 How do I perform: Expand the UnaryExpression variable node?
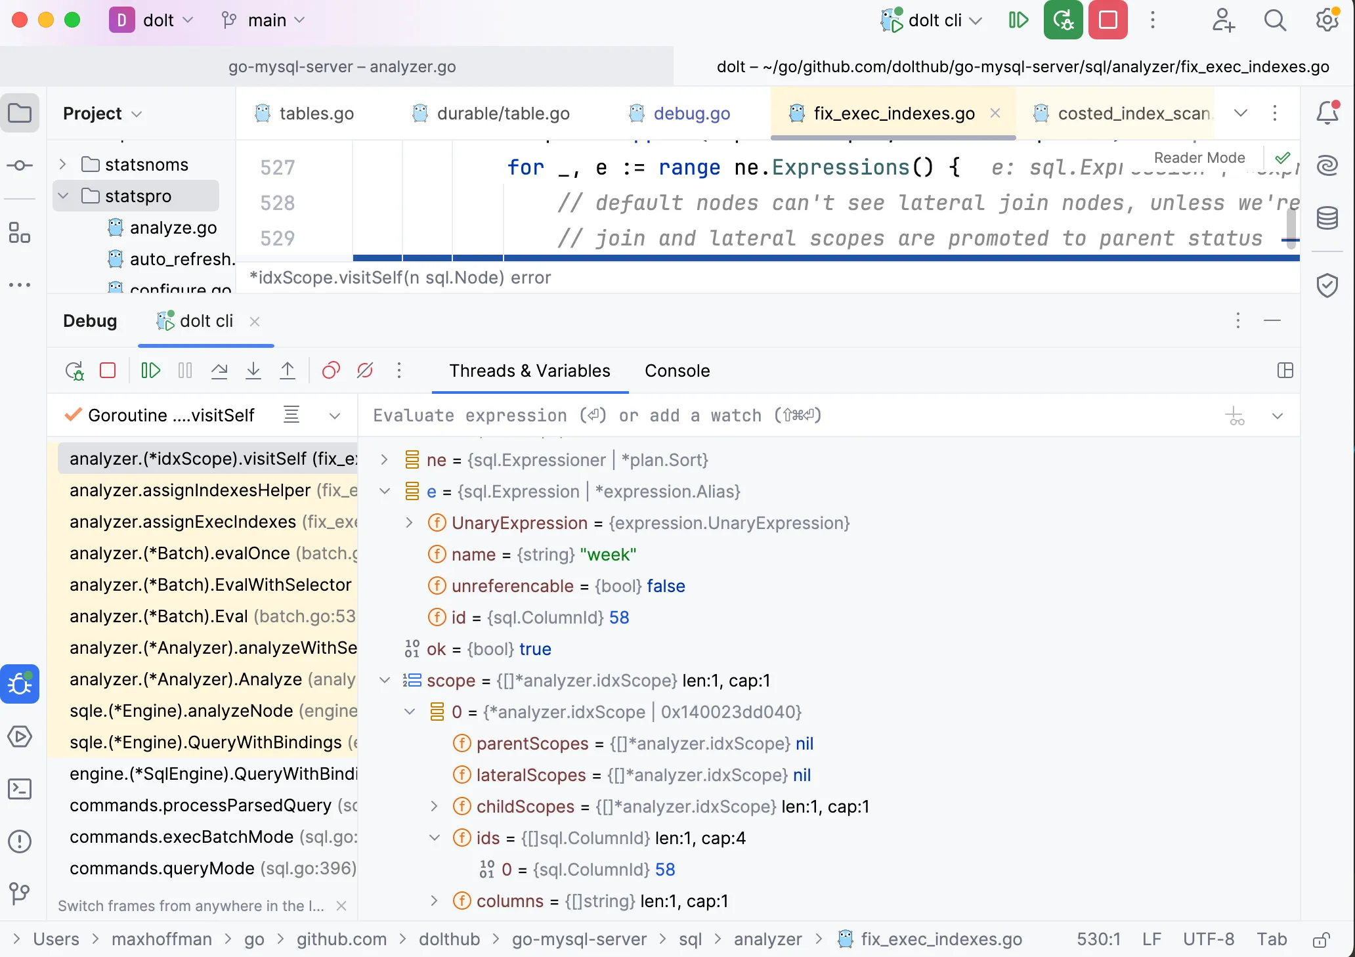point(409,523)
